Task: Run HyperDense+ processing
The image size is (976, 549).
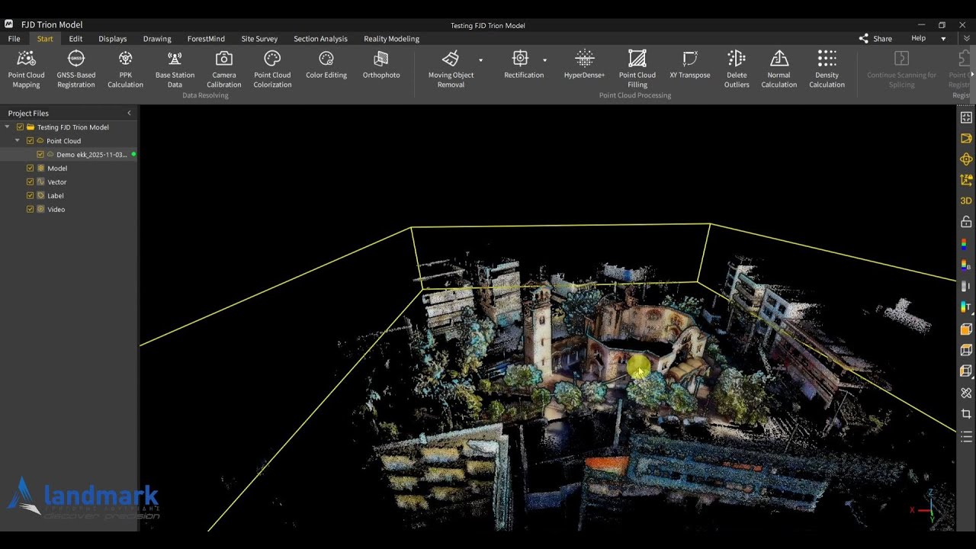Action: pyautogui.click(x=584, y=65)
